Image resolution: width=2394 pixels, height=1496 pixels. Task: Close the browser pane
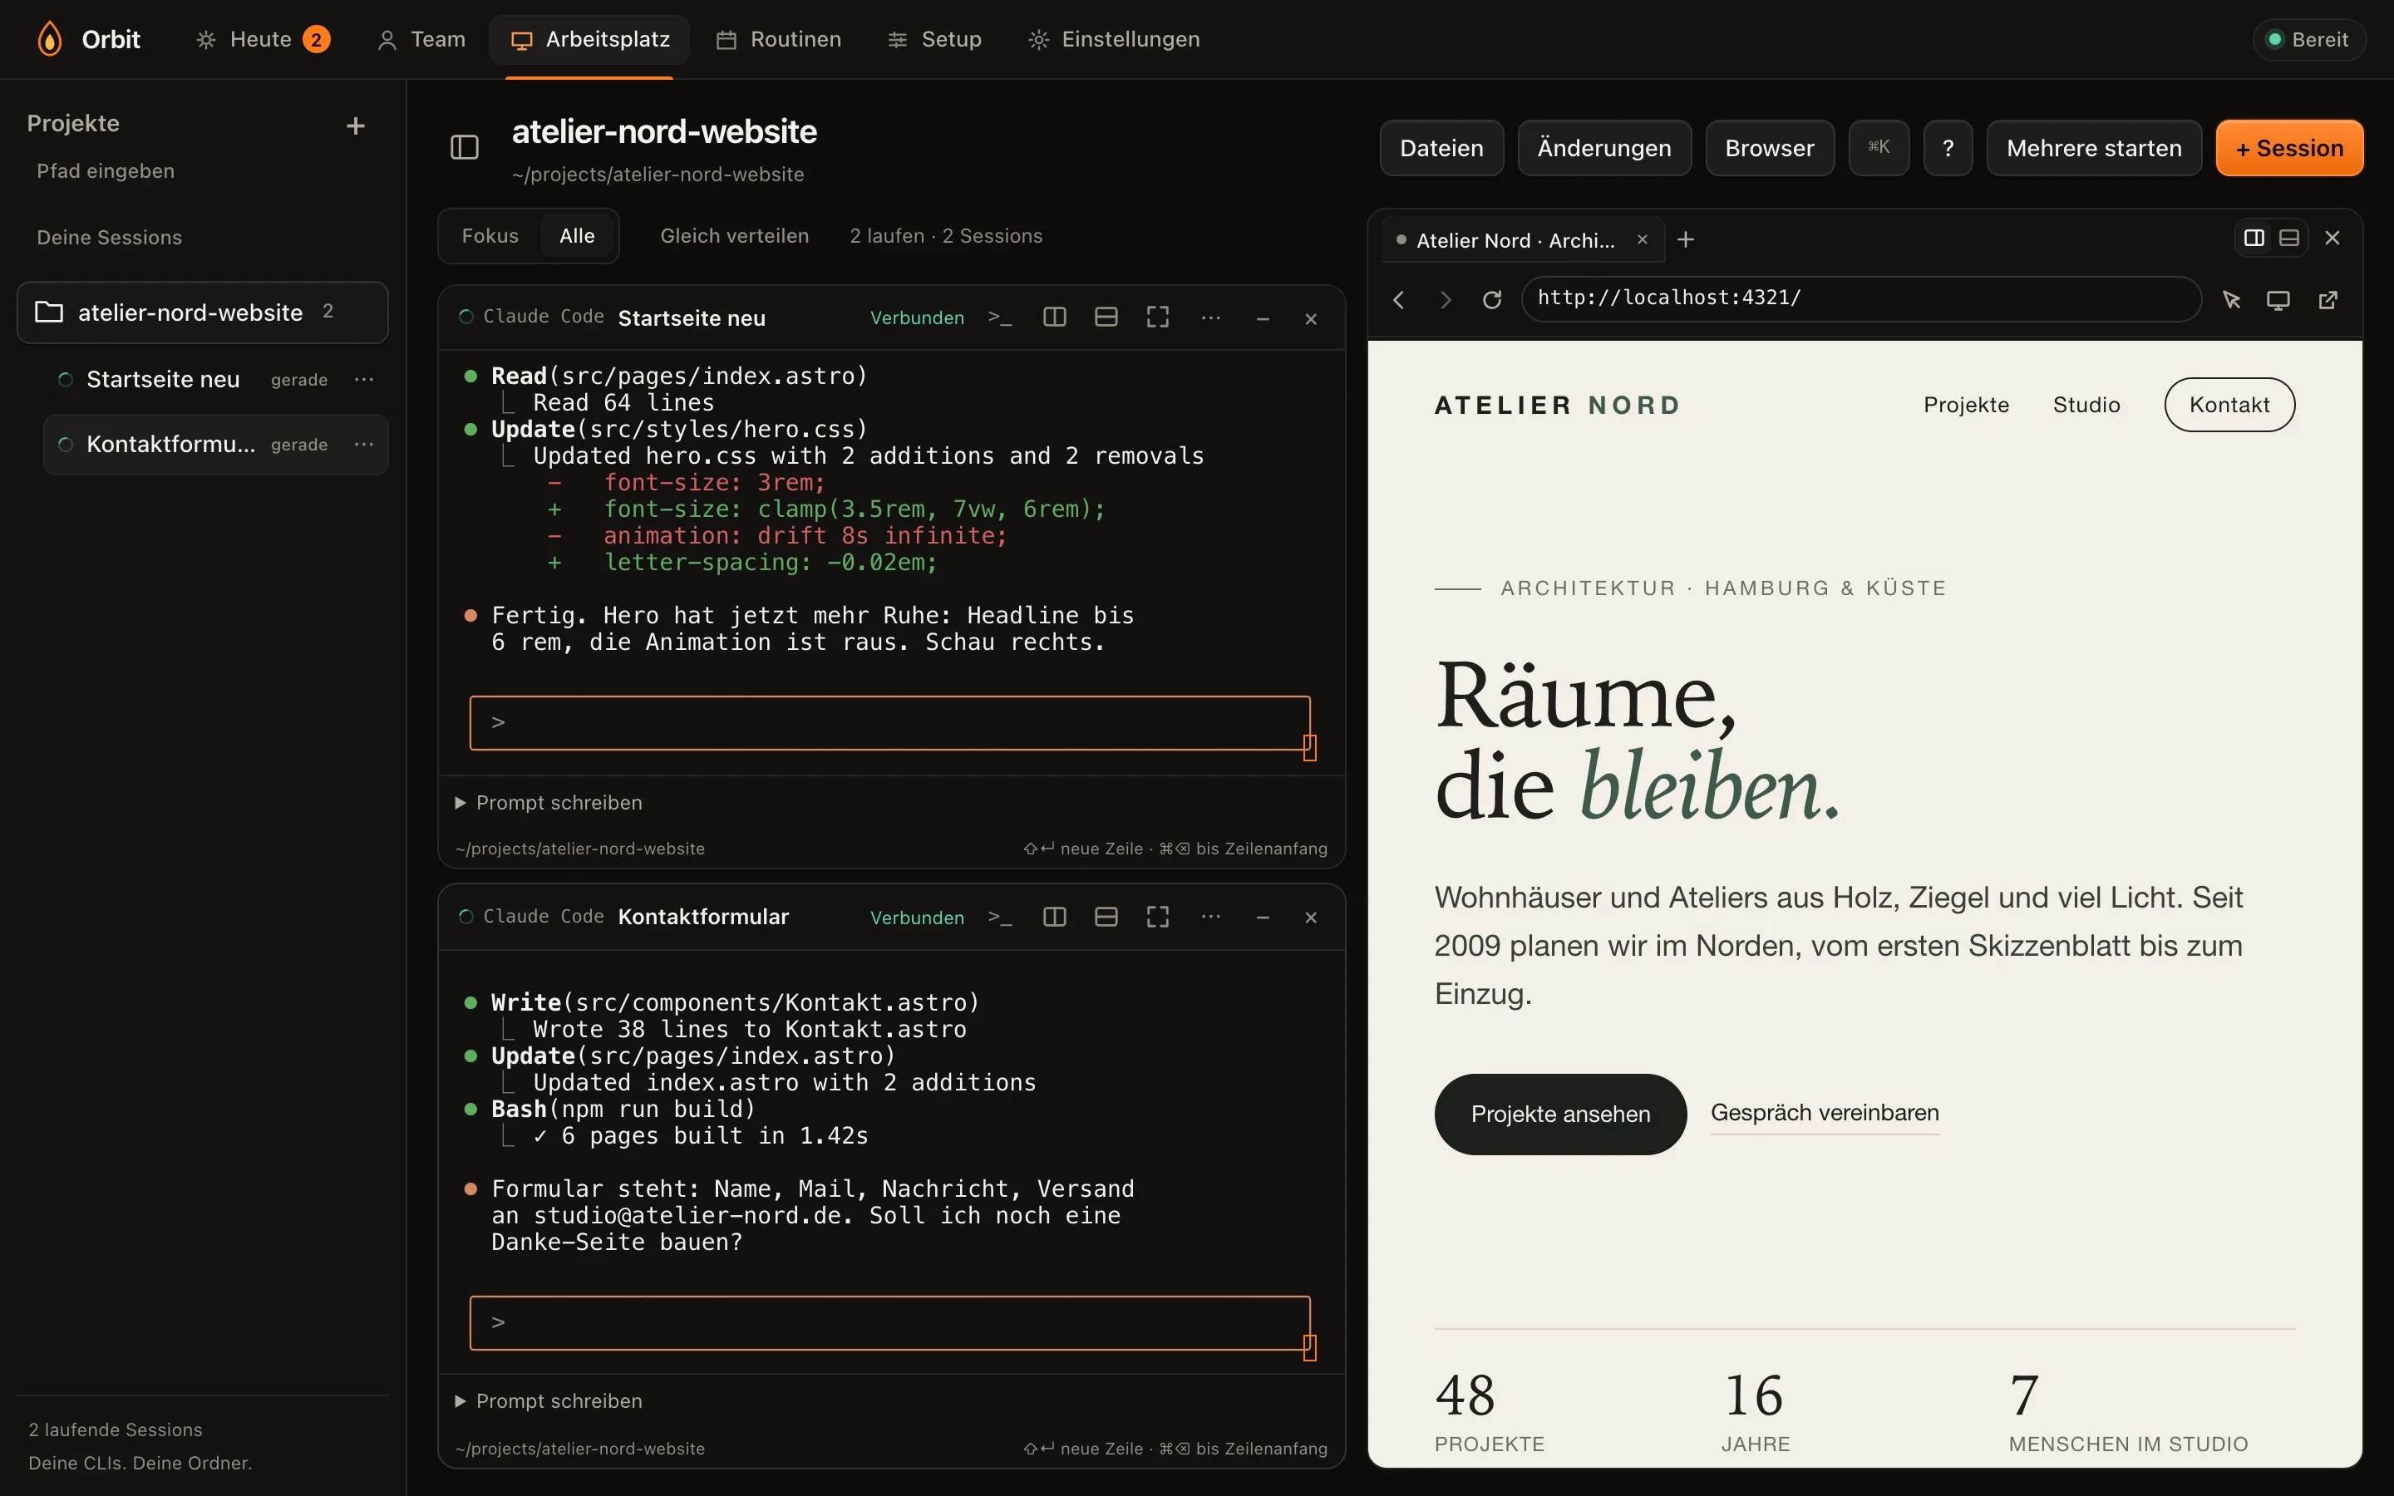[2332, 238]
